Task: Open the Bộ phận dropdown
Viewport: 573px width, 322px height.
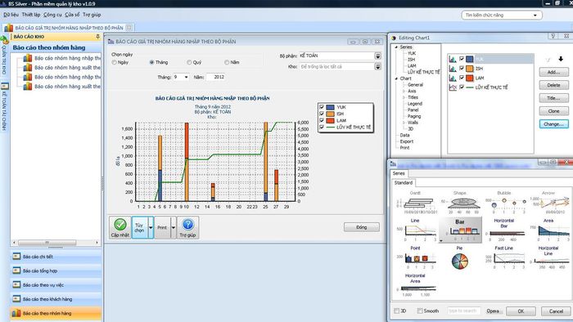Action: tap(378, 56)
